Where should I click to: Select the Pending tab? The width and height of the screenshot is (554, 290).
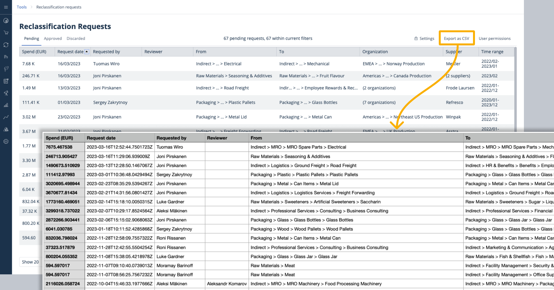pyautogui.click(x=31, y=39)
